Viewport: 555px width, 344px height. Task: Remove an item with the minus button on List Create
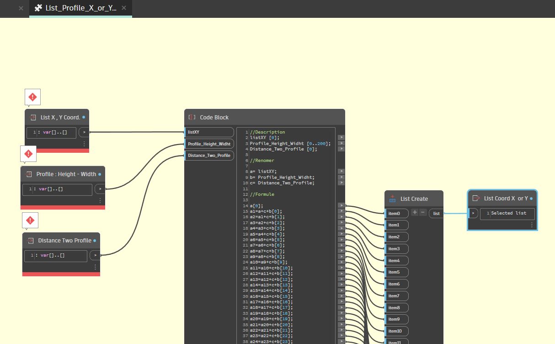coord(423,213)
